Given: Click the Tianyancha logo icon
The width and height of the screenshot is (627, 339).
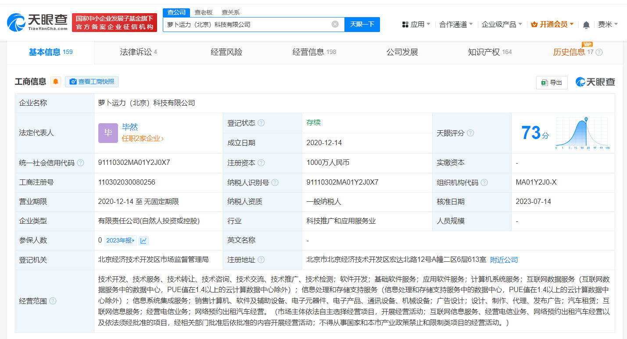Looking at the screenshot, I should [16, 21].
